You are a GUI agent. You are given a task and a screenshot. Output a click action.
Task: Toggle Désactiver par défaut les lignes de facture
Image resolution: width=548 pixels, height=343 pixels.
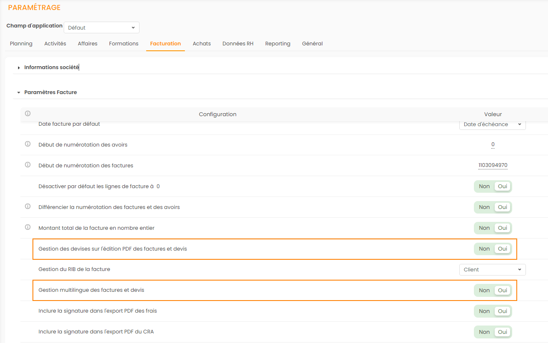tap(493, 186)
